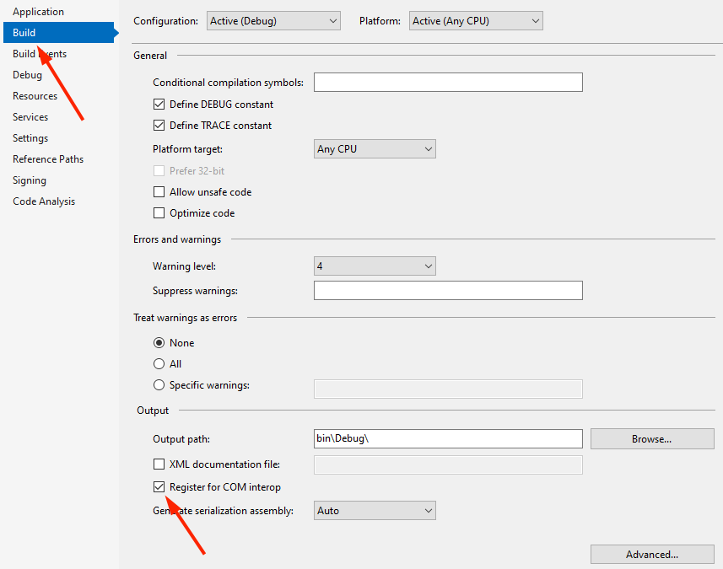
Task: Open the Code Analysis tab
Action: tap(44, 201)
